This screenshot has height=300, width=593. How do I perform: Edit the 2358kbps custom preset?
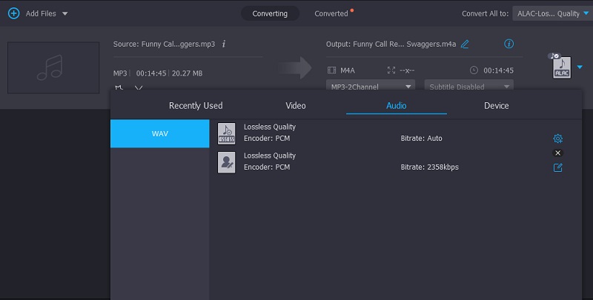coord(558,167)
